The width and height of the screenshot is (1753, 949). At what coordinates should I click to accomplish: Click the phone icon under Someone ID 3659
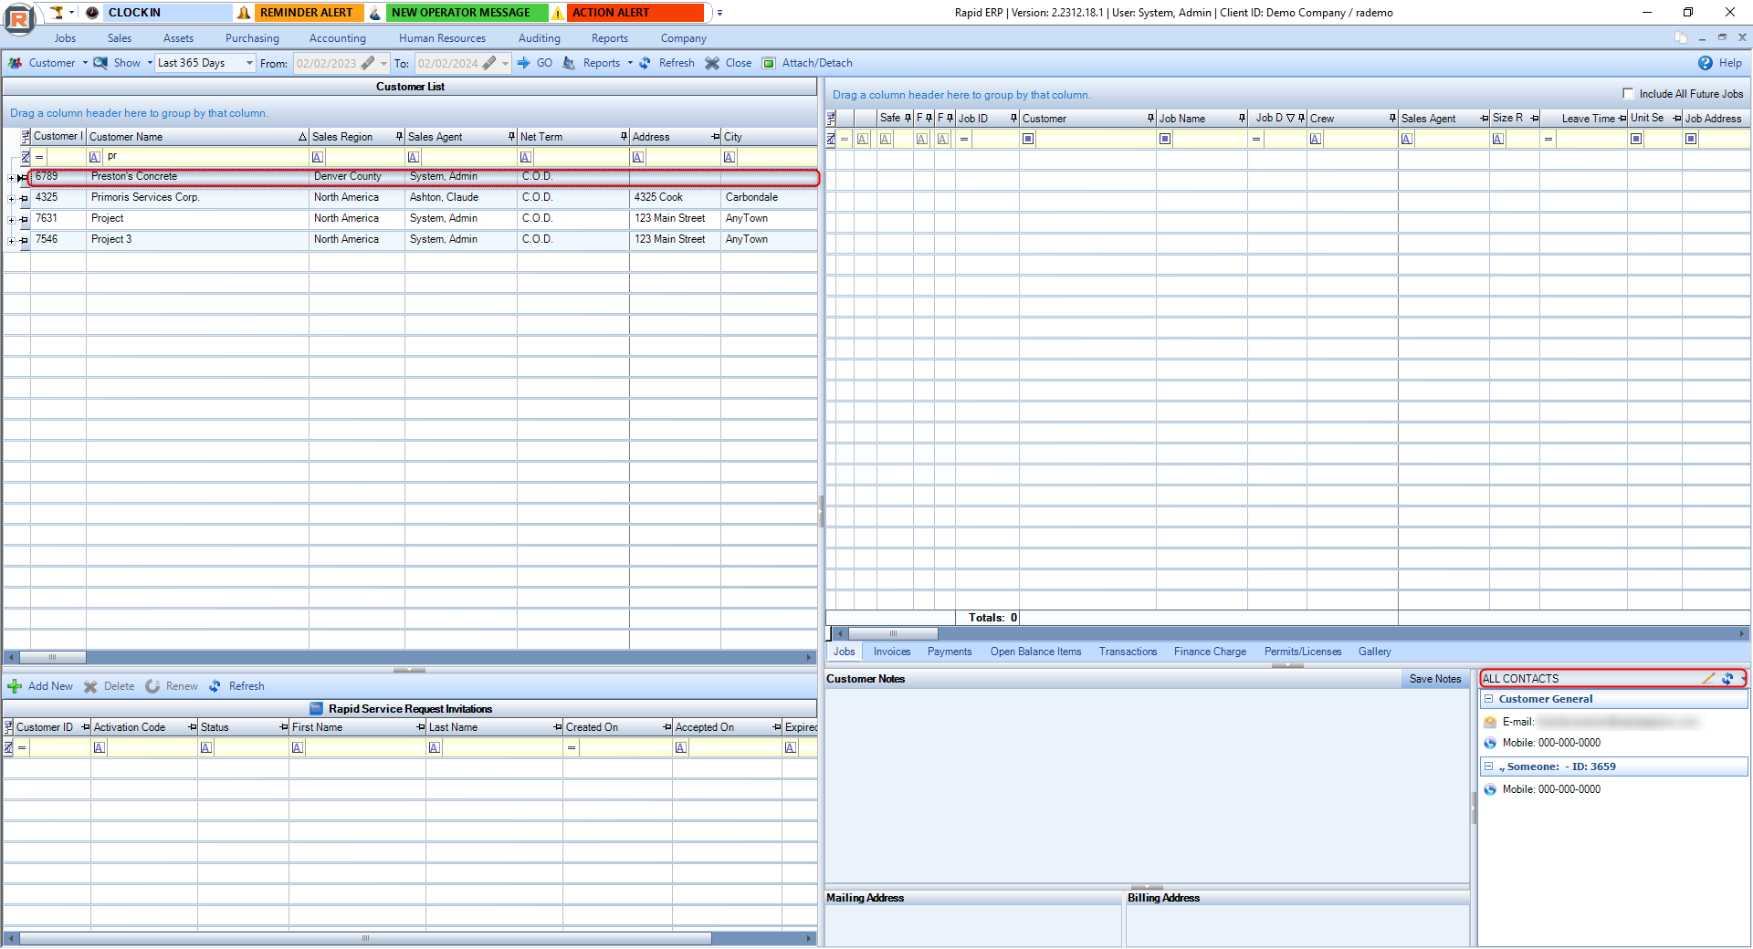(x=1490, y=789)
